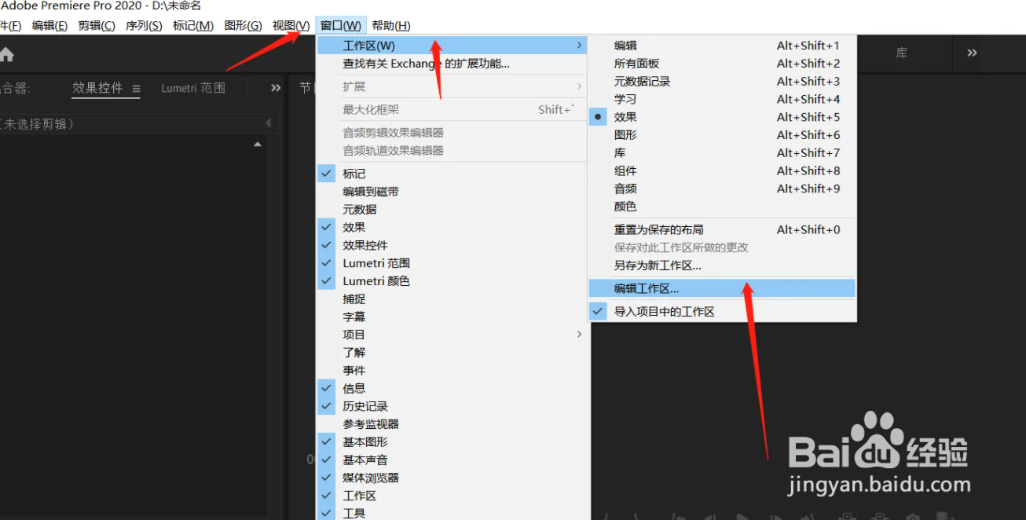
Task: Open the Effect Controls panel hamburger menu
Action: pos(135,88)
